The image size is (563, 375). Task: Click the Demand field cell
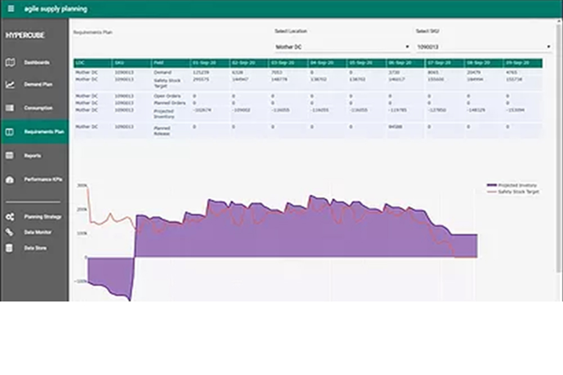(163, 73)
